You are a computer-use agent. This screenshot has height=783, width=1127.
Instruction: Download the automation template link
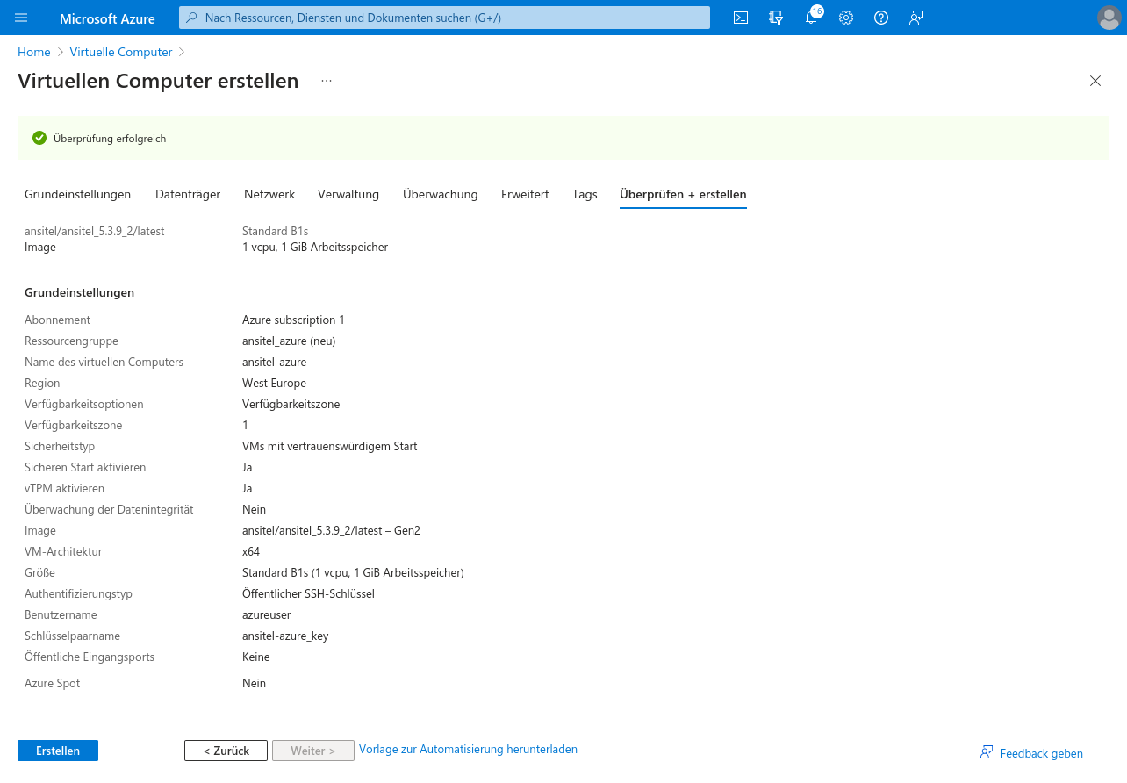point(468,749)
